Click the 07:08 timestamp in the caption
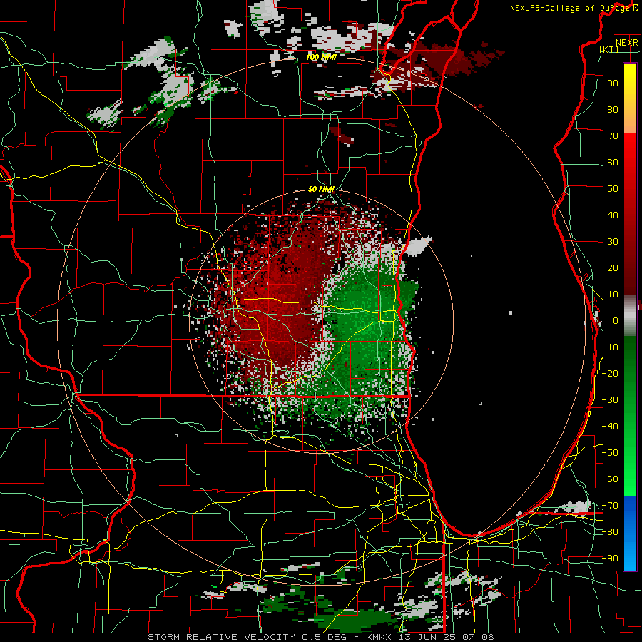The image size is (642, 642). pyautogui.click(x=478, y=637)
